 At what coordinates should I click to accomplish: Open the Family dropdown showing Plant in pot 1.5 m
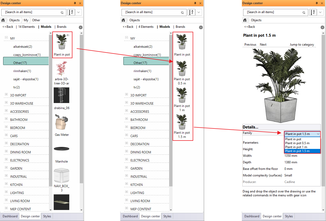pyautogui.click(x=302, y=134)
